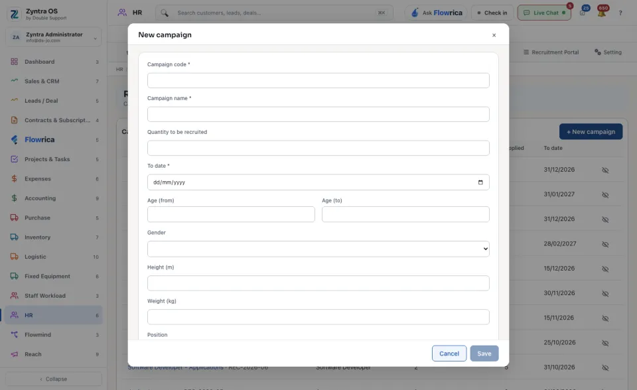Click the global search box
Screen dimensions: 637x390
pyautogui.click(x=274, y=13)
